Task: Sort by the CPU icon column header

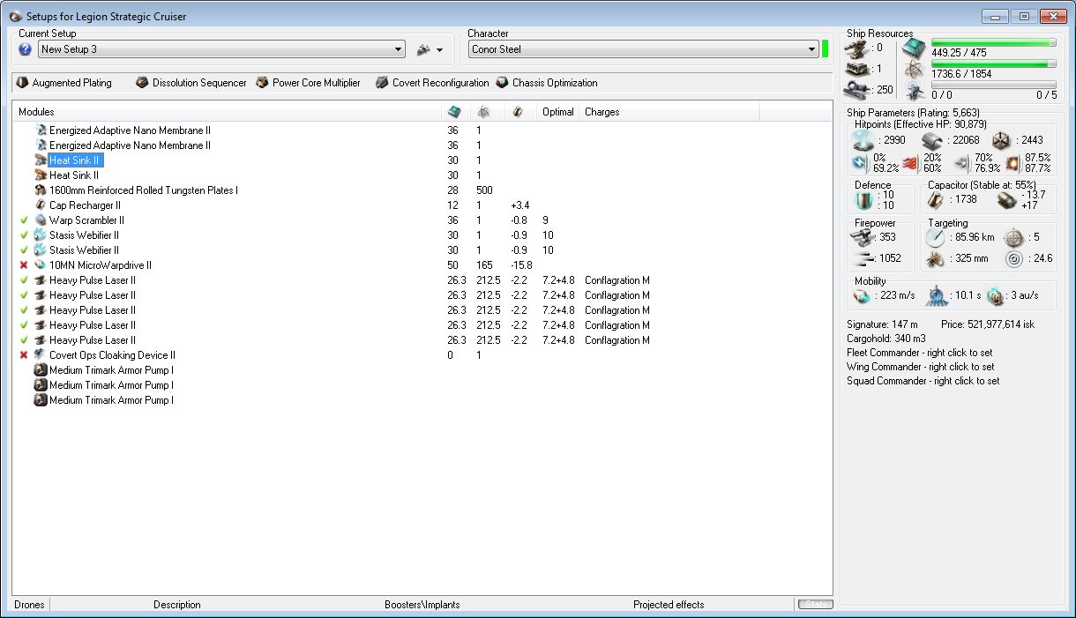Action: 456,112
